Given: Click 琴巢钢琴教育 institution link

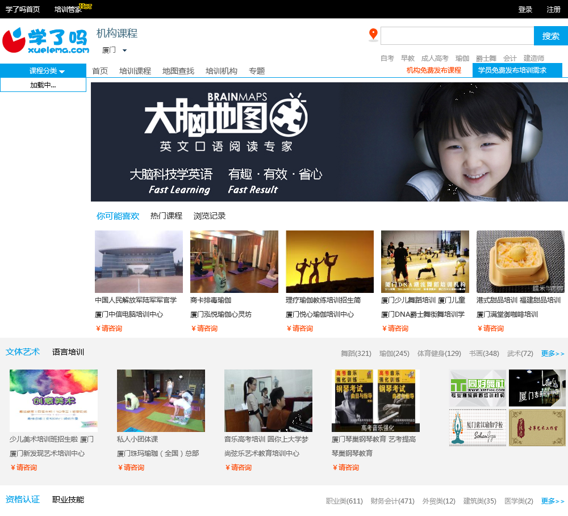Looking at the screenshot, I should (x=352, y=454).
